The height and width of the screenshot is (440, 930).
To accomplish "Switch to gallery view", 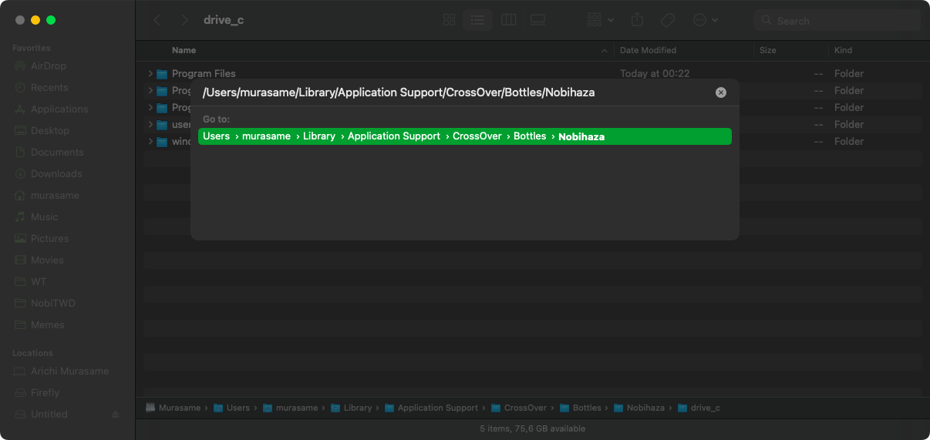I will point(538,20).
